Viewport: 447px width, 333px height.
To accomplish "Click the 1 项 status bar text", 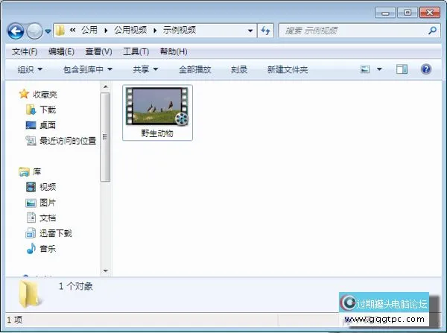I will (15, 320).
